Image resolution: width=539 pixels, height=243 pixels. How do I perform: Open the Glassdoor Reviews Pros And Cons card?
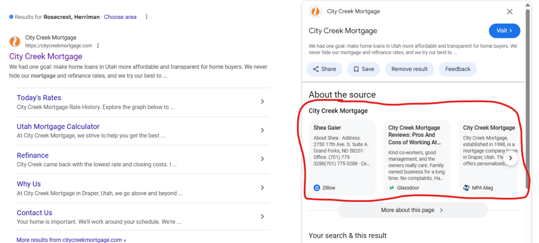pos(417,157)
